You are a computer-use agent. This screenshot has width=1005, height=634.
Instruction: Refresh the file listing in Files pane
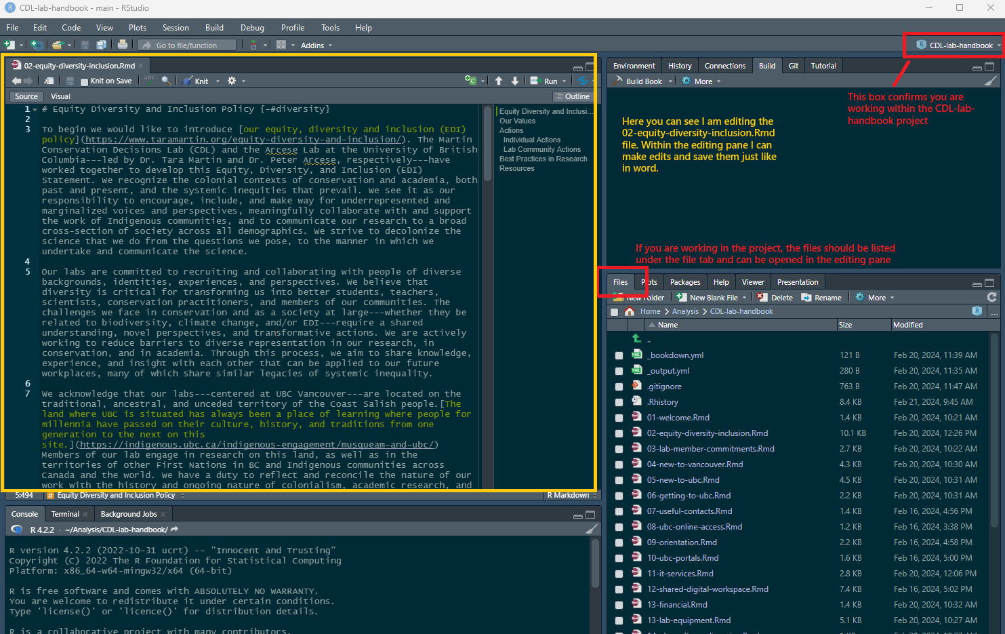[x=991, y=297]
